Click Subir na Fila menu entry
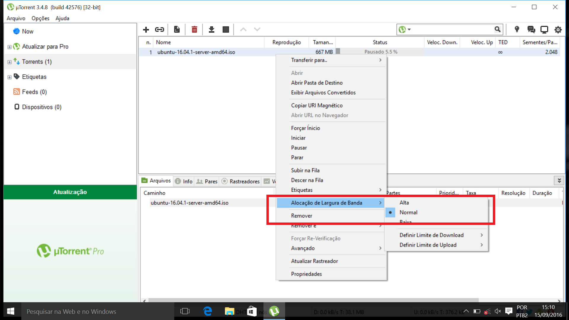This screenshot has height=320, width=569. coord(331,170)
